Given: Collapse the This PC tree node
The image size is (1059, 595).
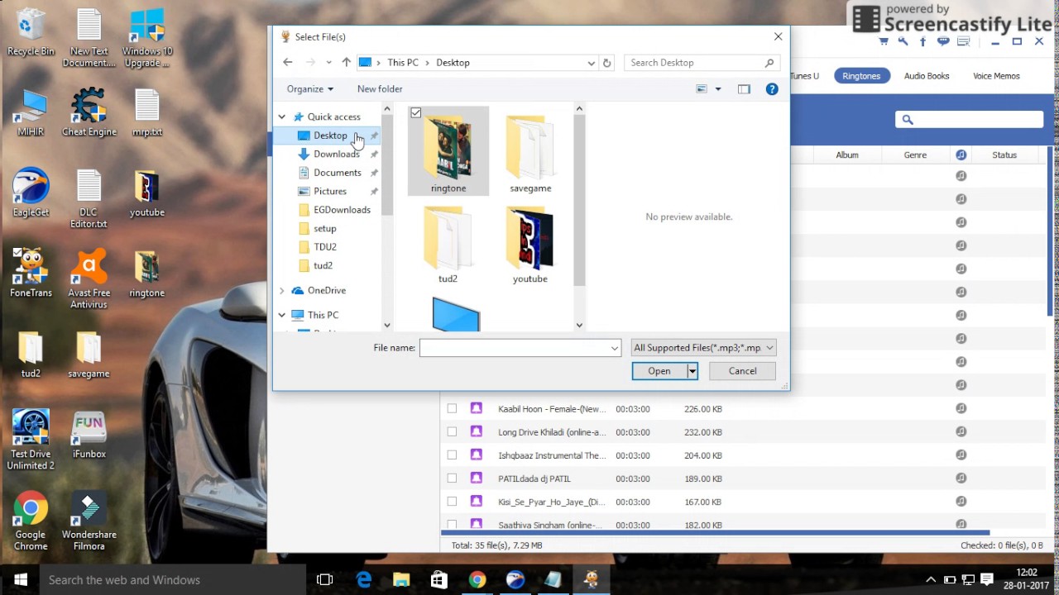Looking at the screenshot, I should pos(281,315).
